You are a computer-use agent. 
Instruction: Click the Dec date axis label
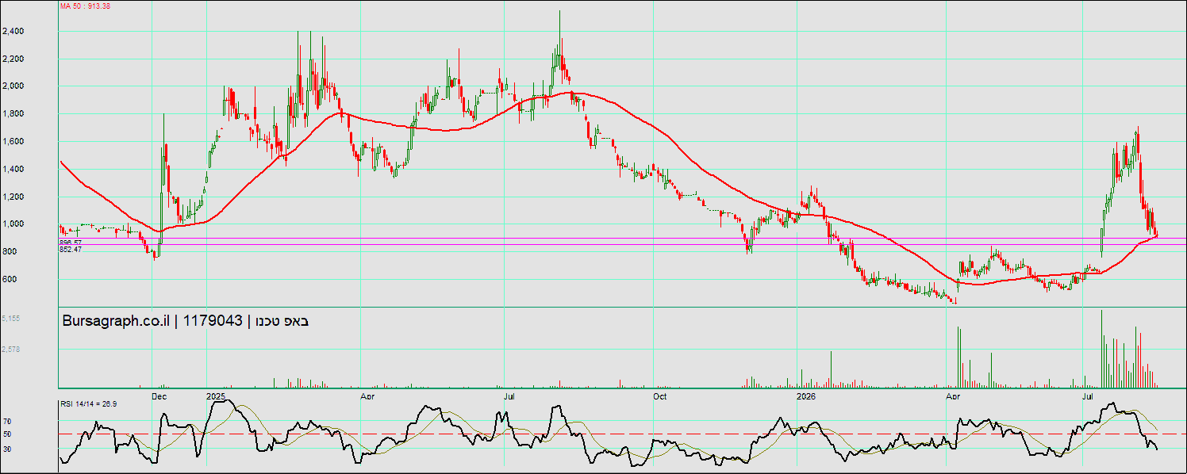tap(159, 395)
